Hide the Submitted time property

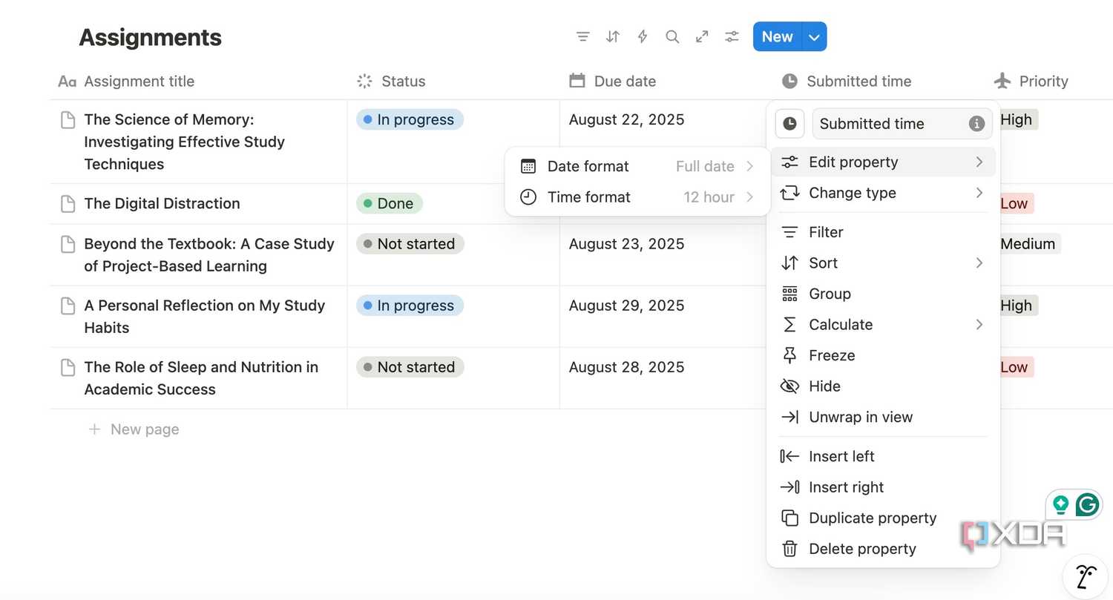tap(883, 386)
